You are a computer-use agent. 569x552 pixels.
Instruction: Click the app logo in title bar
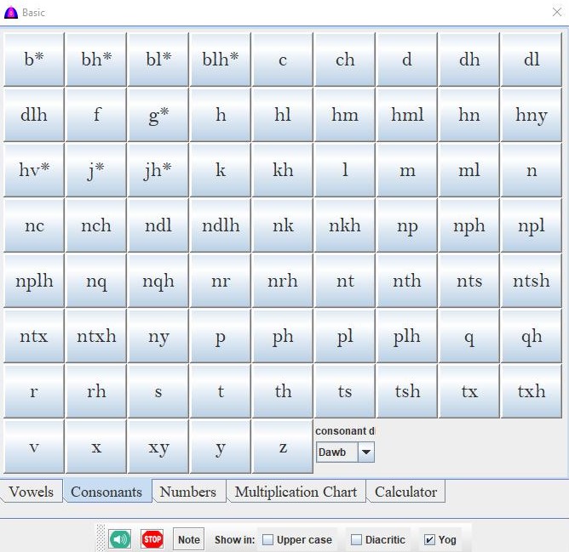pos(11,12)
